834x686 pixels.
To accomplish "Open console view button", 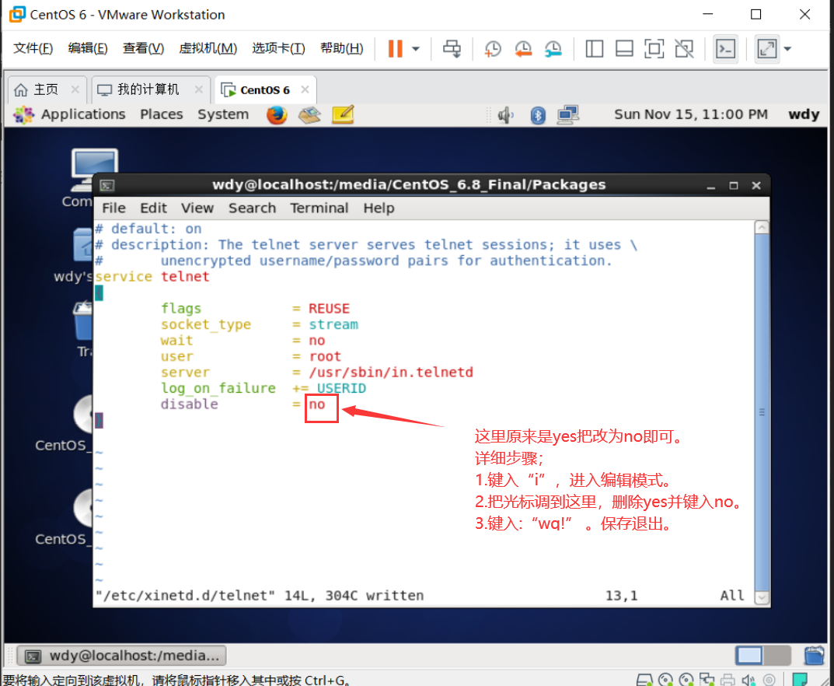I will (x=725, y=49).
